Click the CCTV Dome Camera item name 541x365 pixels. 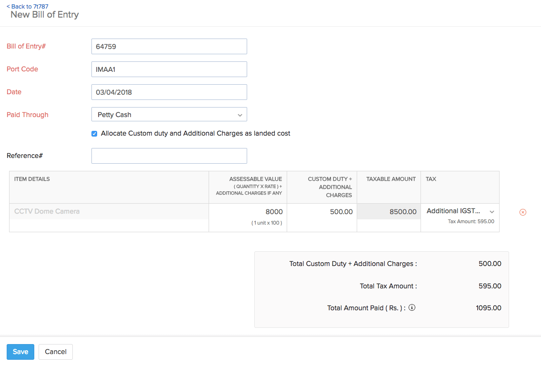click(46, 211)
